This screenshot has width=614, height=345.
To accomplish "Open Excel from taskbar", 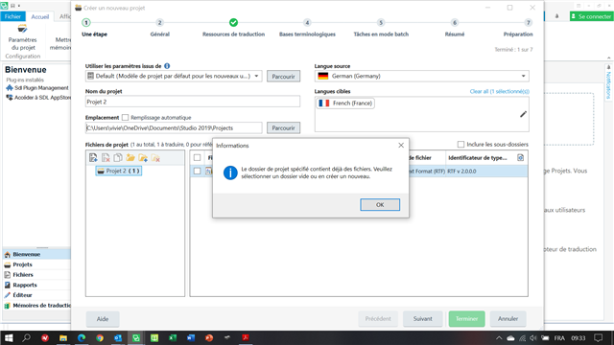I will (173, 338).
